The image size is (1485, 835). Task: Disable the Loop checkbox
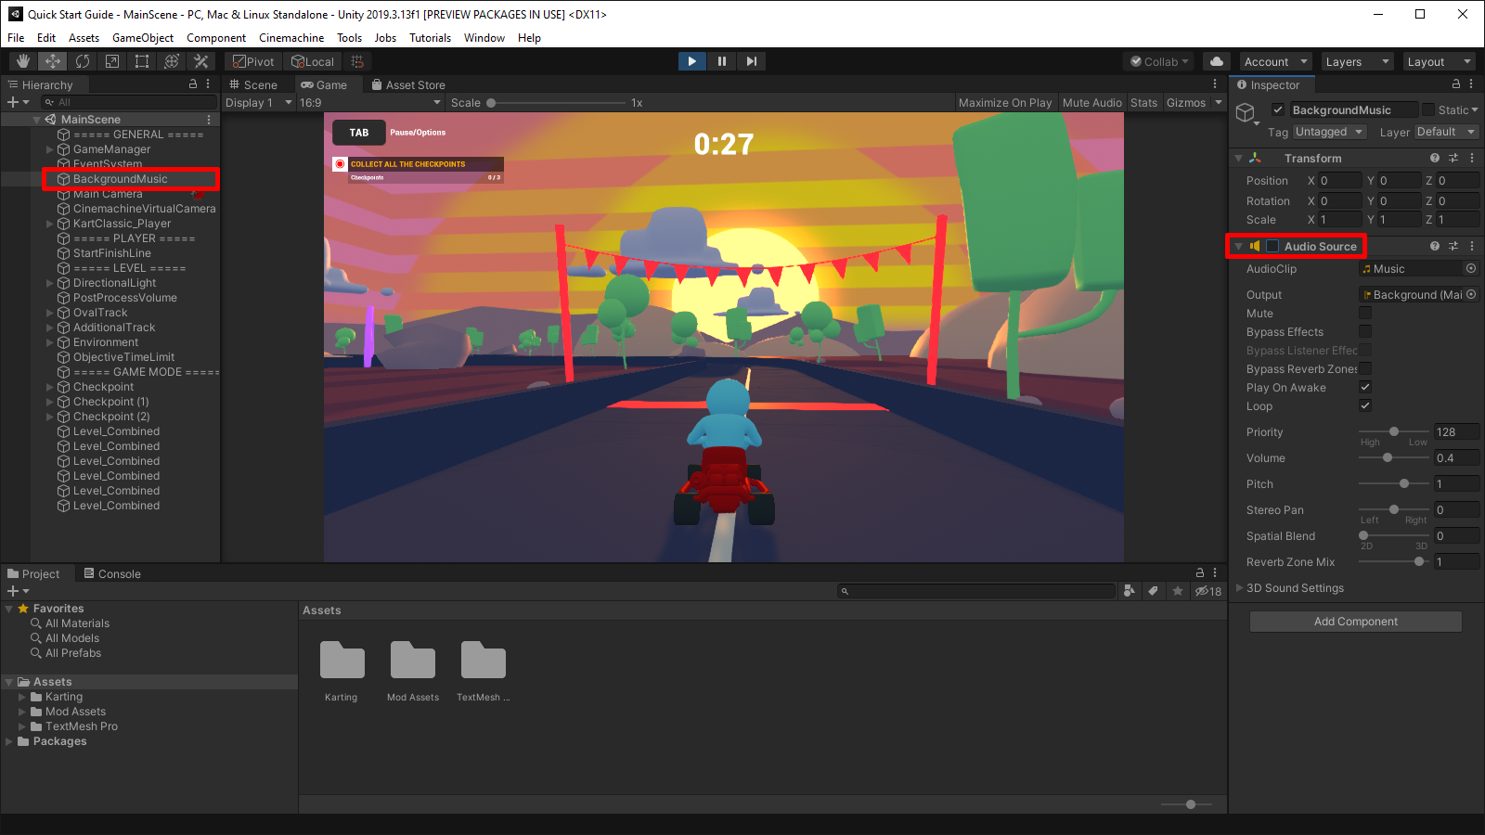(x=1365, y=405)
